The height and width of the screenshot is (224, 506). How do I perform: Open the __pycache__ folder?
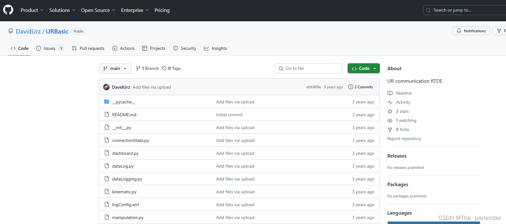[x=124, y=102]
